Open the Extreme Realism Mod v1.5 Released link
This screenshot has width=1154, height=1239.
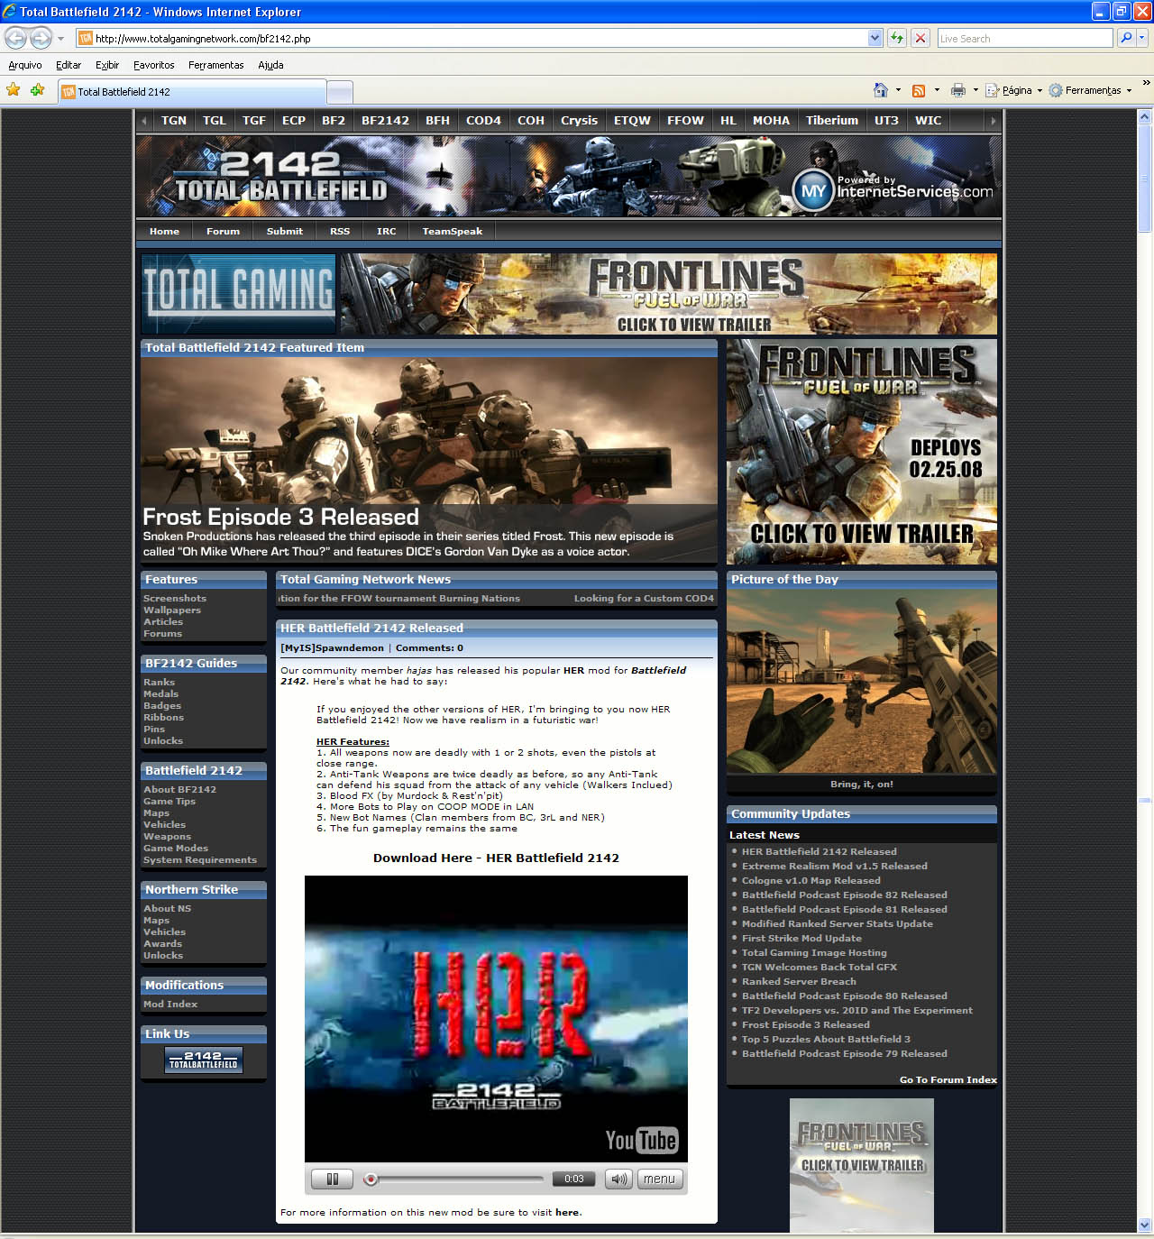click(x=834, y=866)
